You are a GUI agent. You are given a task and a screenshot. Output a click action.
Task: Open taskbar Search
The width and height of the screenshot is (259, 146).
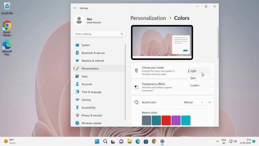[x=105, y=142]
